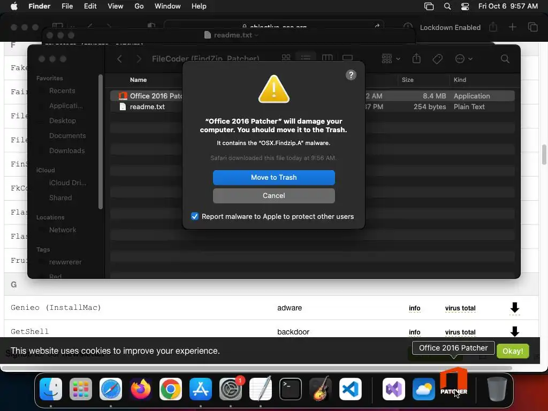Download GetShell sample arrow
Viewport: 548px width, 411px height.
[514, 331]
